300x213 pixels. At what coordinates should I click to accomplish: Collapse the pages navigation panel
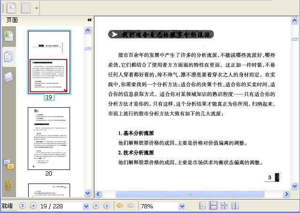(89, 20)
